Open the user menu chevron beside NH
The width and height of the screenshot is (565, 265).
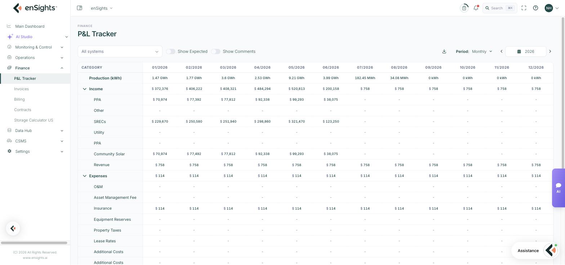[557, 8]
